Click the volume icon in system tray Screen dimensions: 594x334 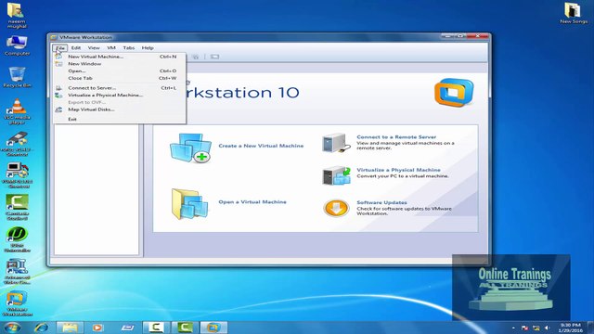[x=547, y=328]
